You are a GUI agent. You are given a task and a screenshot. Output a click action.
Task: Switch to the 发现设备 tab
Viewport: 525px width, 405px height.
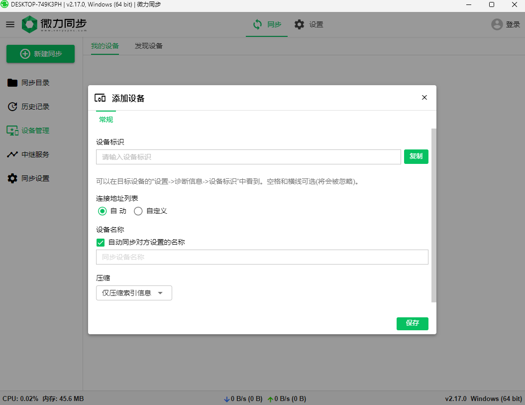tap(147, 45)
